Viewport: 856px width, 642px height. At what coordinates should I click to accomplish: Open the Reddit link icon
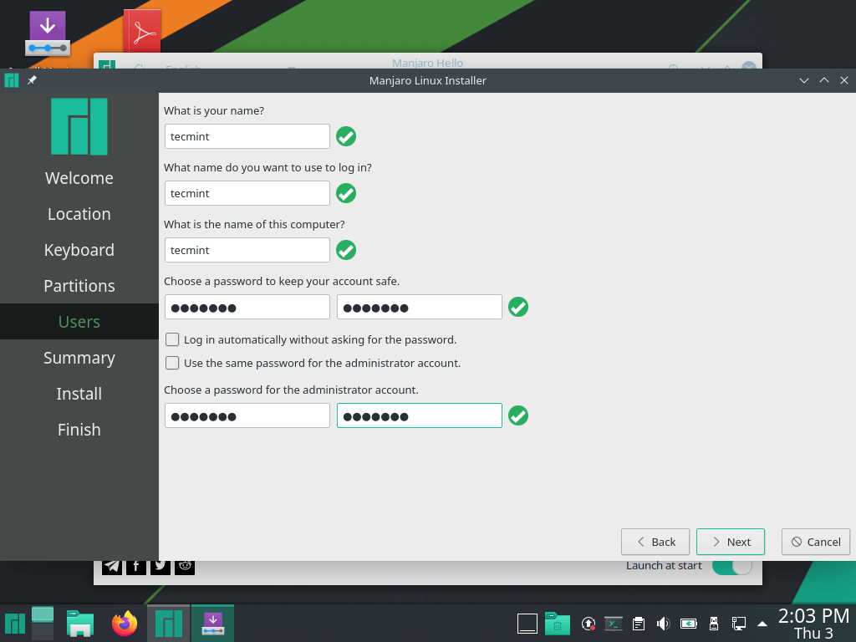(186, 566)
